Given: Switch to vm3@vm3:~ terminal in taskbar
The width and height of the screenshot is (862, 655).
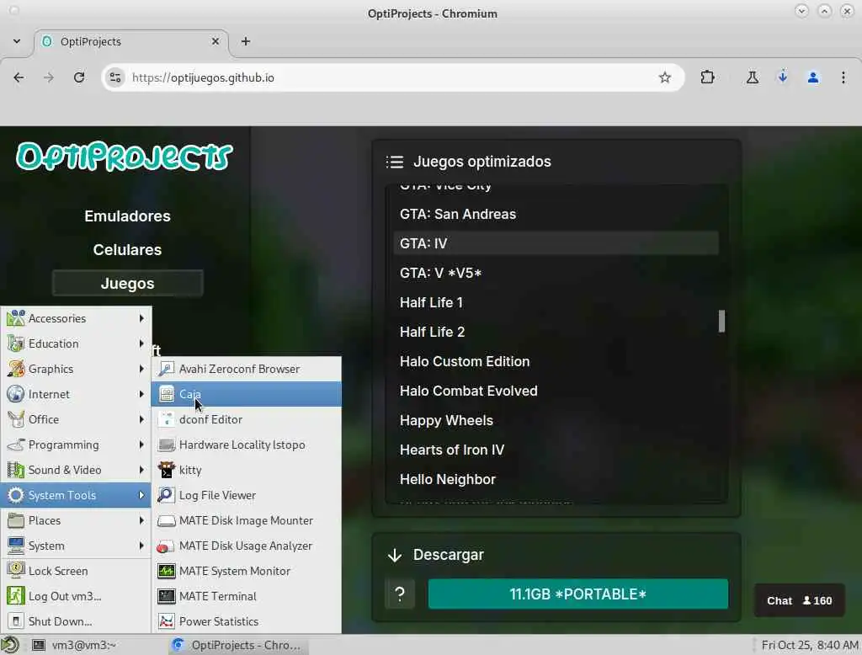Looking at the screenshot, I should pyautogui.click(x=96, y=645).
